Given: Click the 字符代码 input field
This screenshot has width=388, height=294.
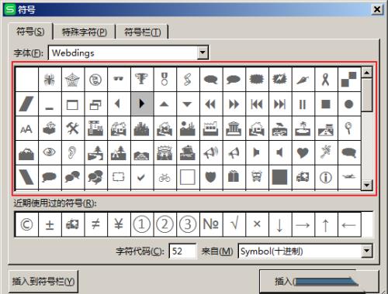Looking at the screenshot, I should pyautogui.click(x=182, y=251).
